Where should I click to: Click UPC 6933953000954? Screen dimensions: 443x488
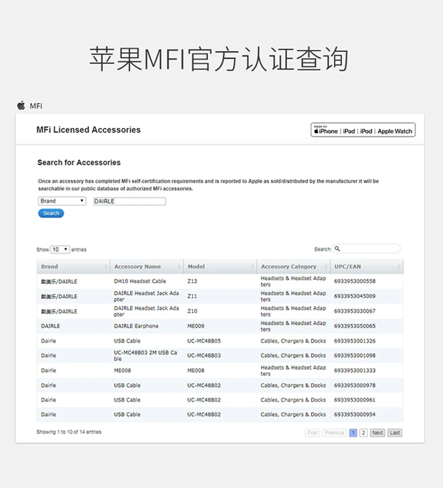click(x=354, y=415)
